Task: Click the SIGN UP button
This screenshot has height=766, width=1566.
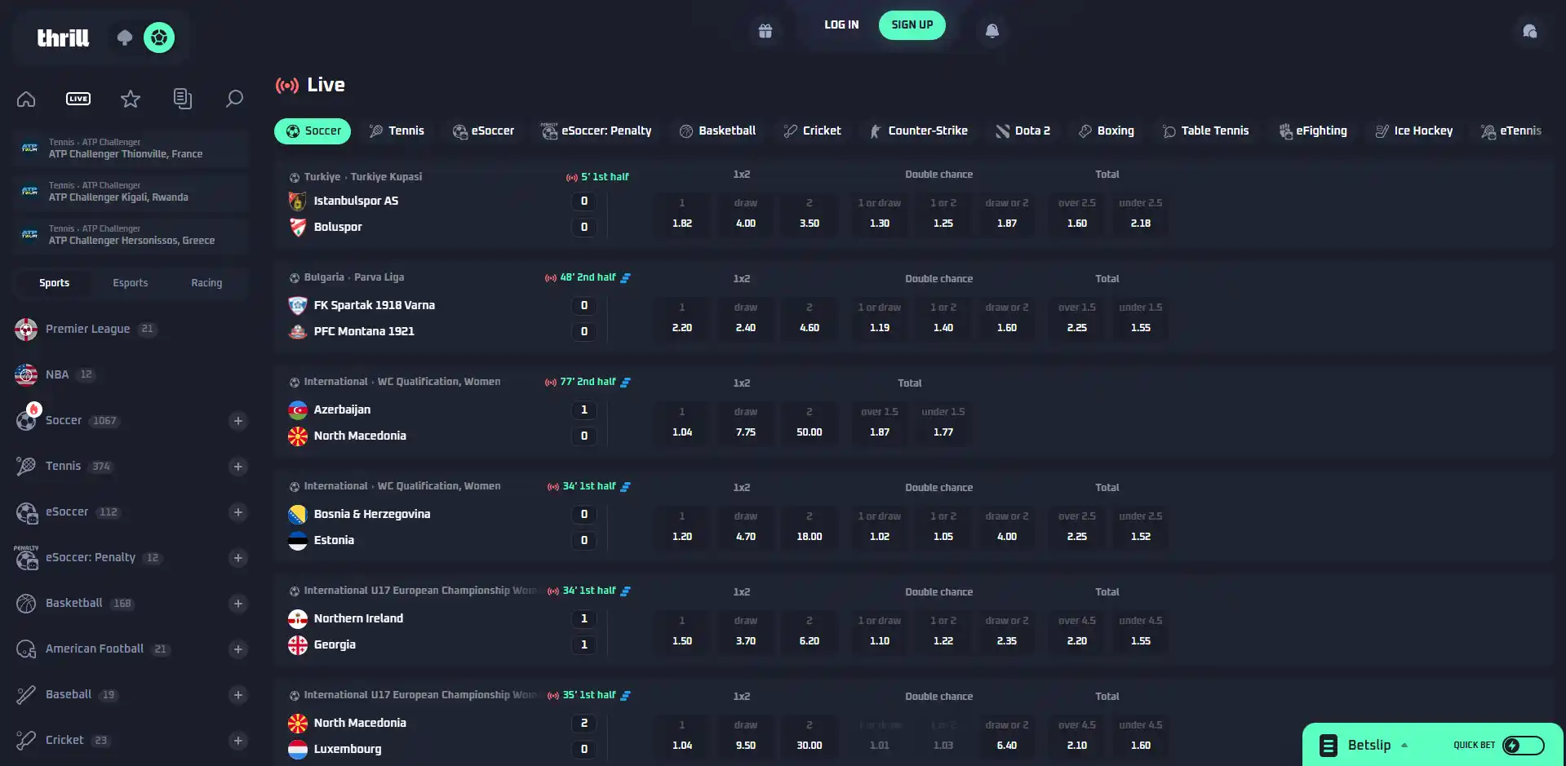Action: (912, 24)
